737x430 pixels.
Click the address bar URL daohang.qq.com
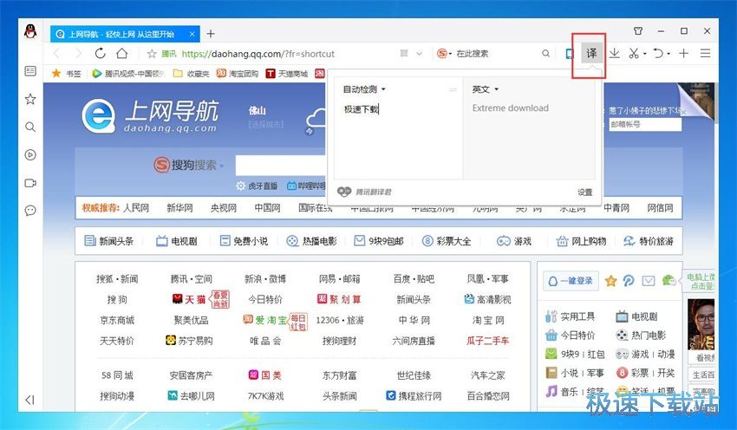point(258,54)
